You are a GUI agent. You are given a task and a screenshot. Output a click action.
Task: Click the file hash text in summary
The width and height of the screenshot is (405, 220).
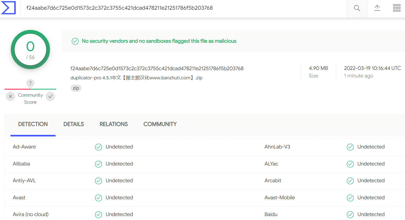[157, 68]
